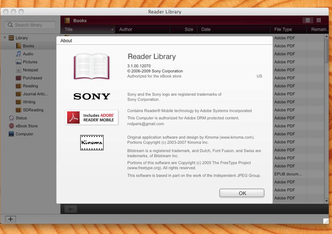Collapse the Library tree triangle
This screenshot has height=234, width=332.
click(x=5, y=37)
